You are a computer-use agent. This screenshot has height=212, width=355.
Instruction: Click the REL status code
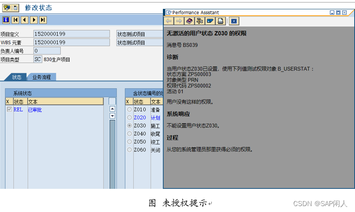click(x=18, y=109)
